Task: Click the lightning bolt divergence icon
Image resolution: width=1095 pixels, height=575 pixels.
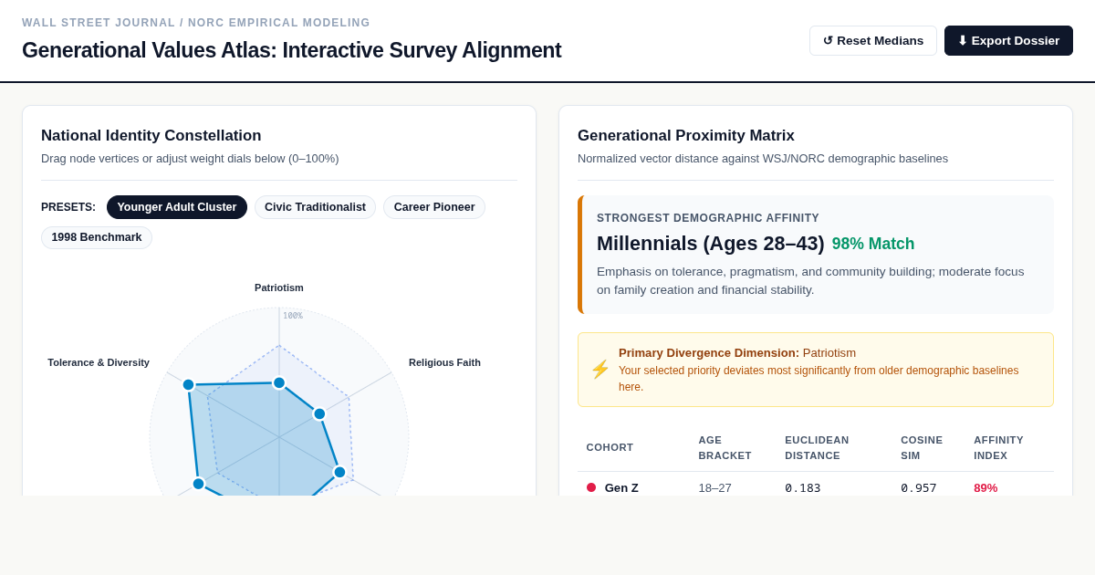Action: click(600, 370)
